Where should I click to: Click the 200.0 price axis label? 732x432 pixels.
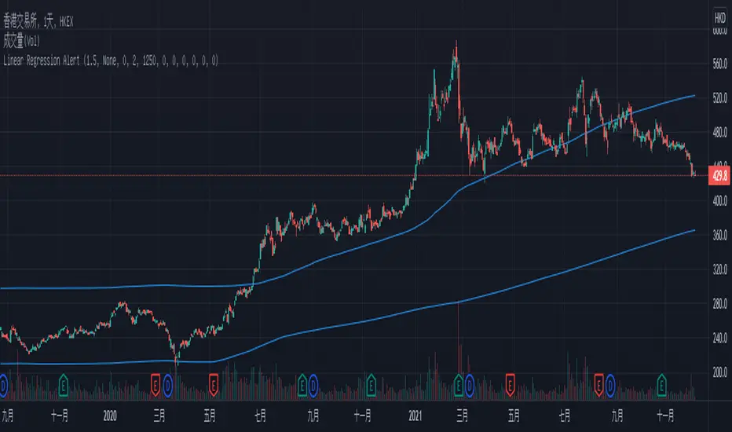coord(719,372)
